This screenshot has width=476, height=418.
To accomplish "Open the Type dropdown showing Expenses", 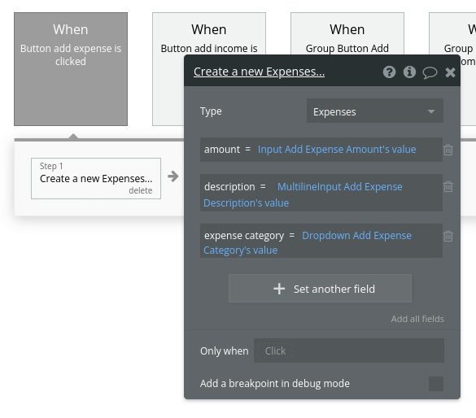I will [375, 111].
